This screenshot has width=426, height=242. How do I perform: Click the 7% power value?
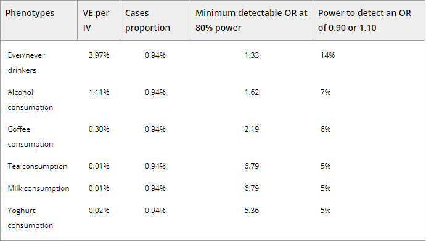326,92
